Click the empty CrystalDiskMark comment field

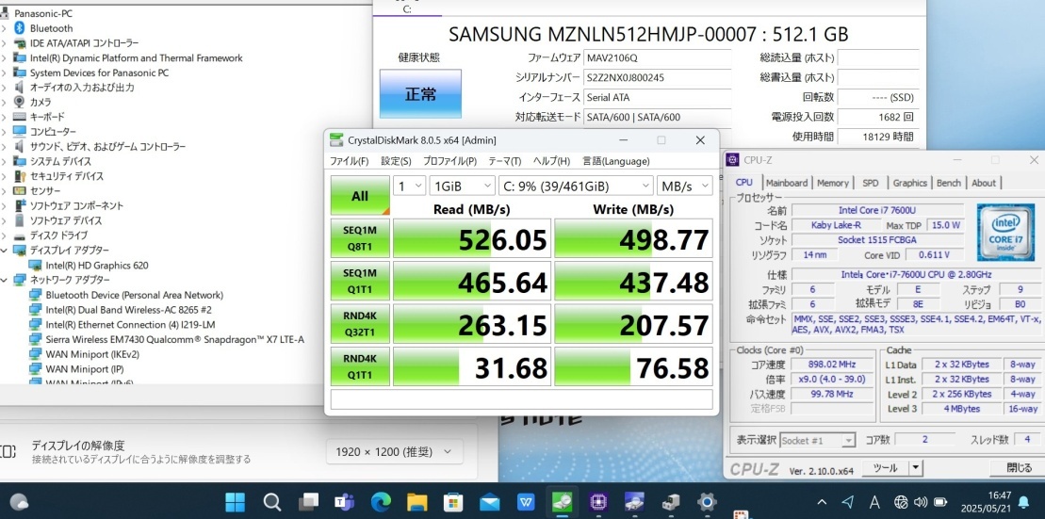coord(522,399)
